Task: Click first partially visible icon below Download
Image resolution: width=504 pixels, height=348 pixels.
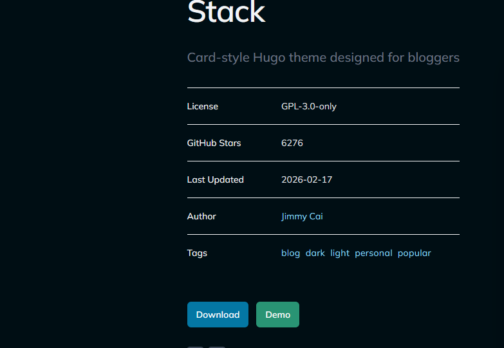Action: click(x=195, y=347)
